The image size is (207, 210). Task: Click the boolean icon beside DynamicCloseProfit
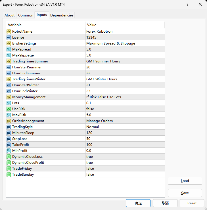coord(9,163)
